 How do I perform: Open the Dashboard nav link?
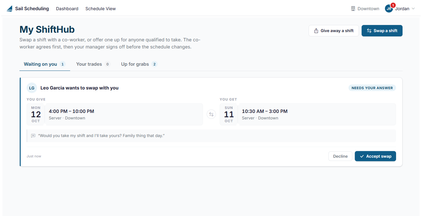point(67,9)
